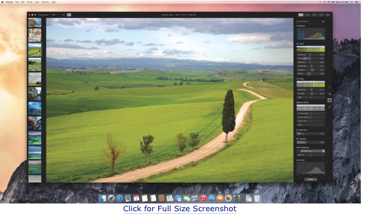
Task: Click the Reset adjustments button
Action: click(311, 180)
